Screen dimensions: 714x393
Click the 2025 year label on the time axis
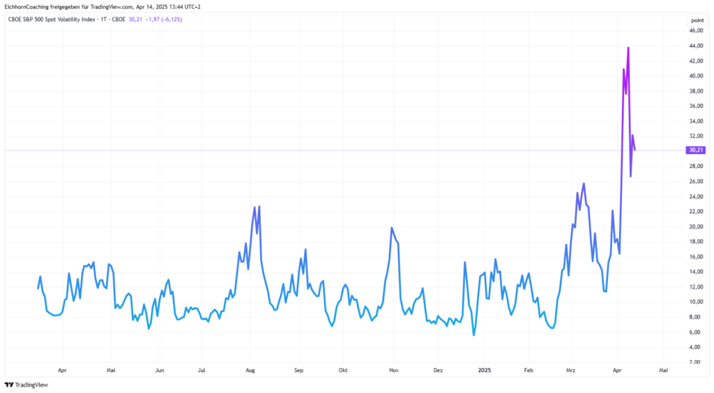(485, 370)
